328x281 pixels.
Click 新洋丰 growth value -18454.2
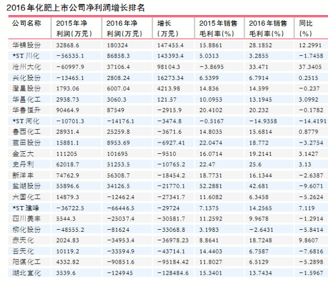(x=171, y=175)
